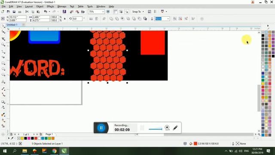Select the Text tool
The image size is (275, 155).
tap(3, 81)
